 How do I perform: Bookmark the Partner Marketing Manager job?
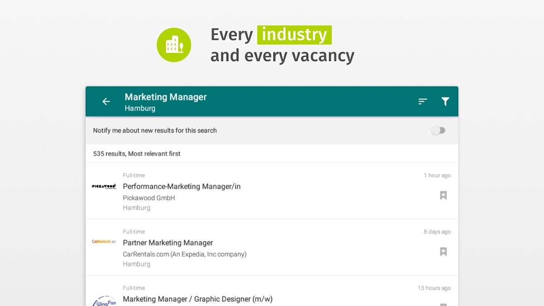pos(443,252)
